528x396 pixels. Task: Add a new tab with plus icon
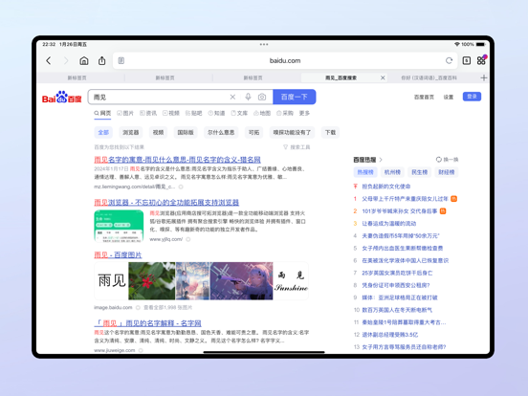click(x=484, y=77)
